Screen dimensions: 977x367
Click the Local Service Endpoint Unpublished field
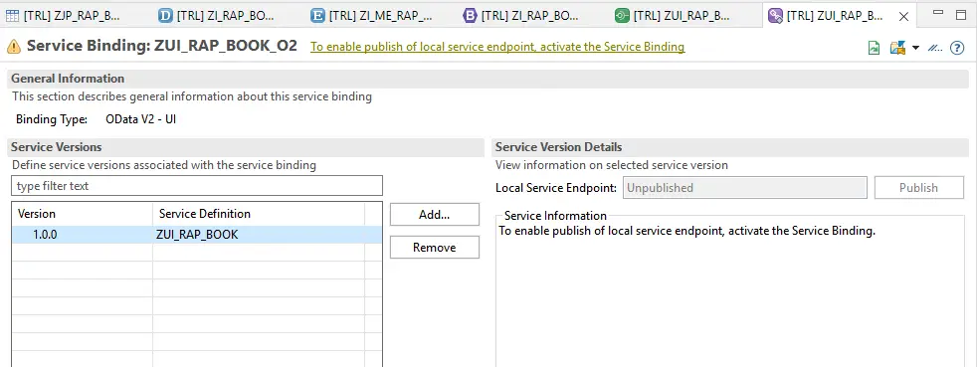coord(744,188)
